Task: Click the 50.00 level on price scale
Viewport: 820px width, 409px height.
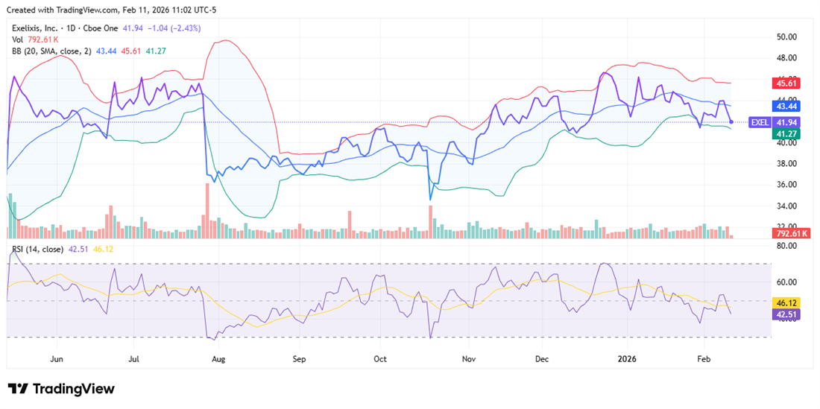Action: [x=787, y=37]
